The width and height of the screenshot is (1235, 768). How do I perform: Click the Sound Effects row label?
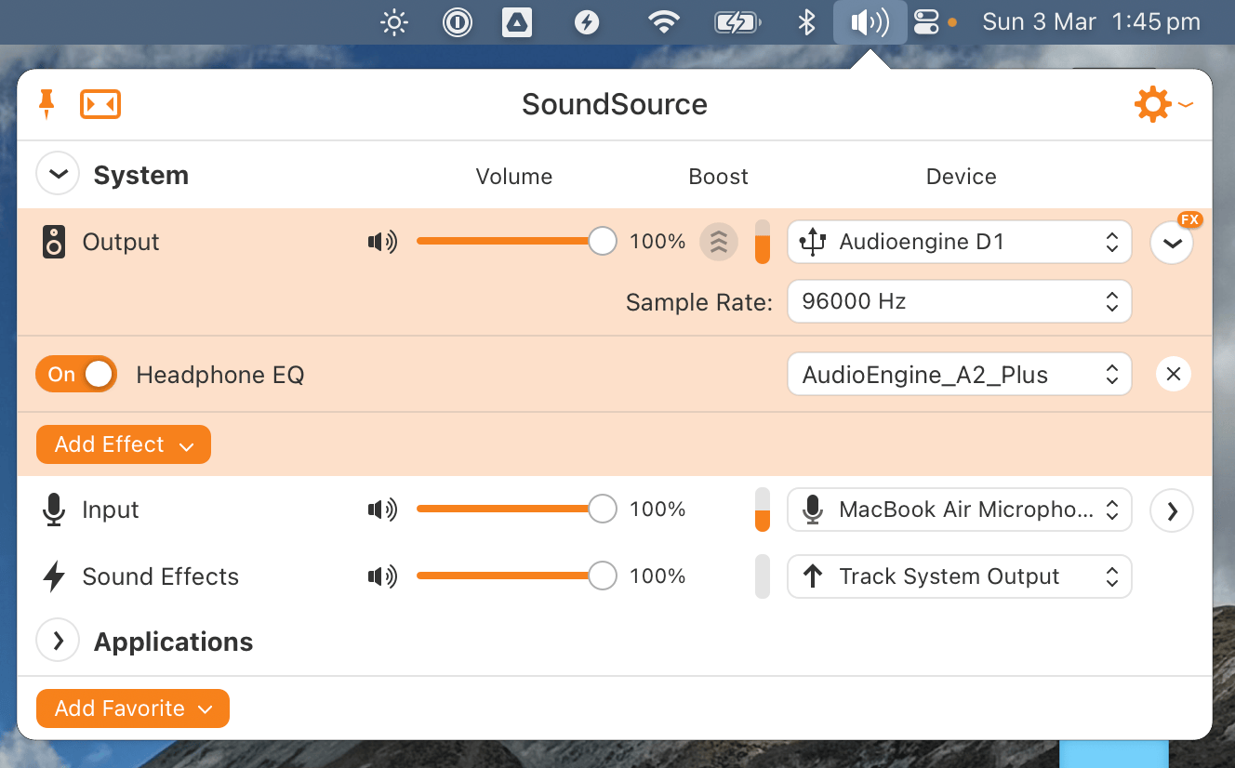161,576
